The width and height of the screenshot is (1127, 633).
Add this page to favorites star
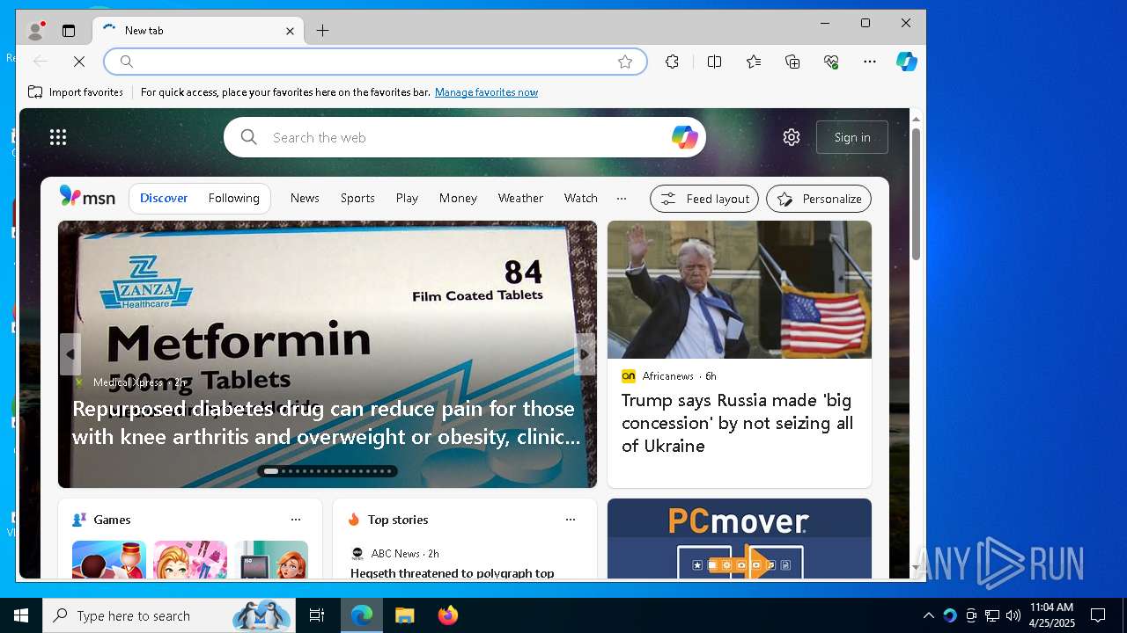pyautogui.click(x=625, y=62)
